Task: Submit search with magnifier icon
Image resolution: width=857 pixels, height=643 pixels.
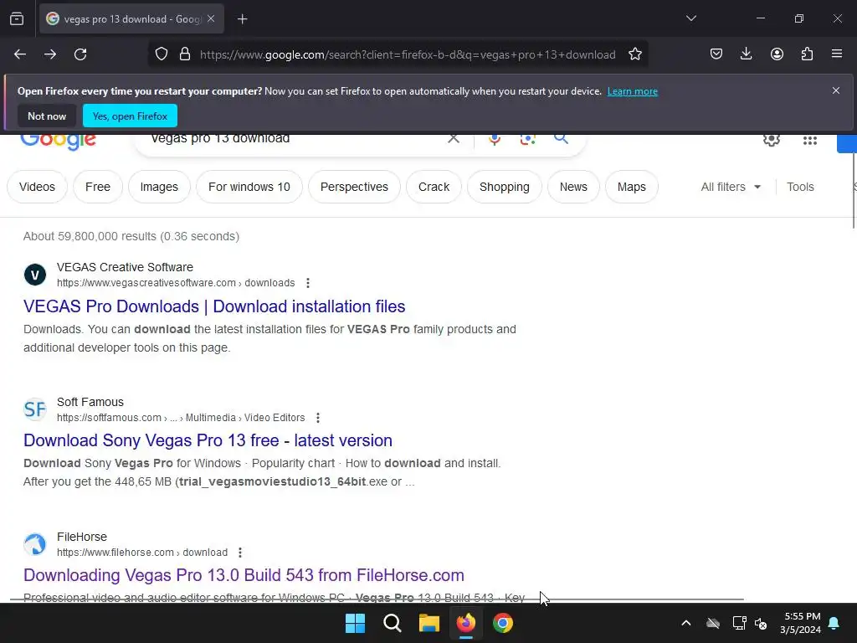Action: point(561,138)
